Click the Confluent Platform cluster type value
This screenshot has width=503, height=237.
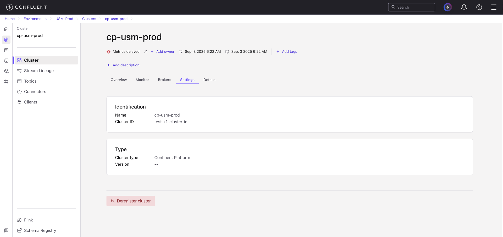(x=172, y=158)
